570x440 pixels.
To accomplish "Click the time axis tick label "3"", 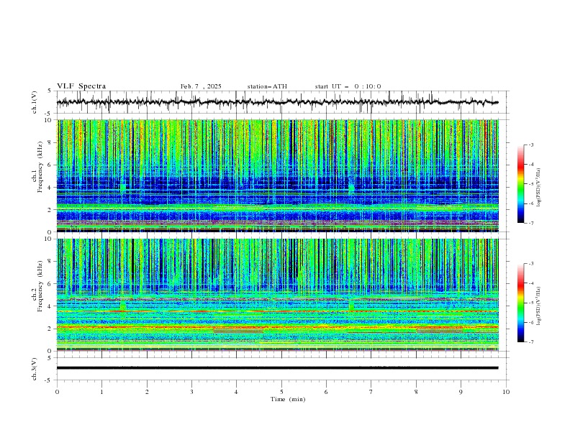I will tap(191, 392).
